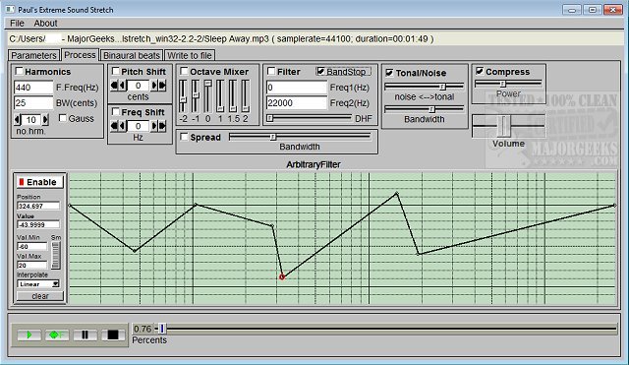629x365 pixels.
Task: Click the noise to tonal slider
Action: click(x=424, y=87)
